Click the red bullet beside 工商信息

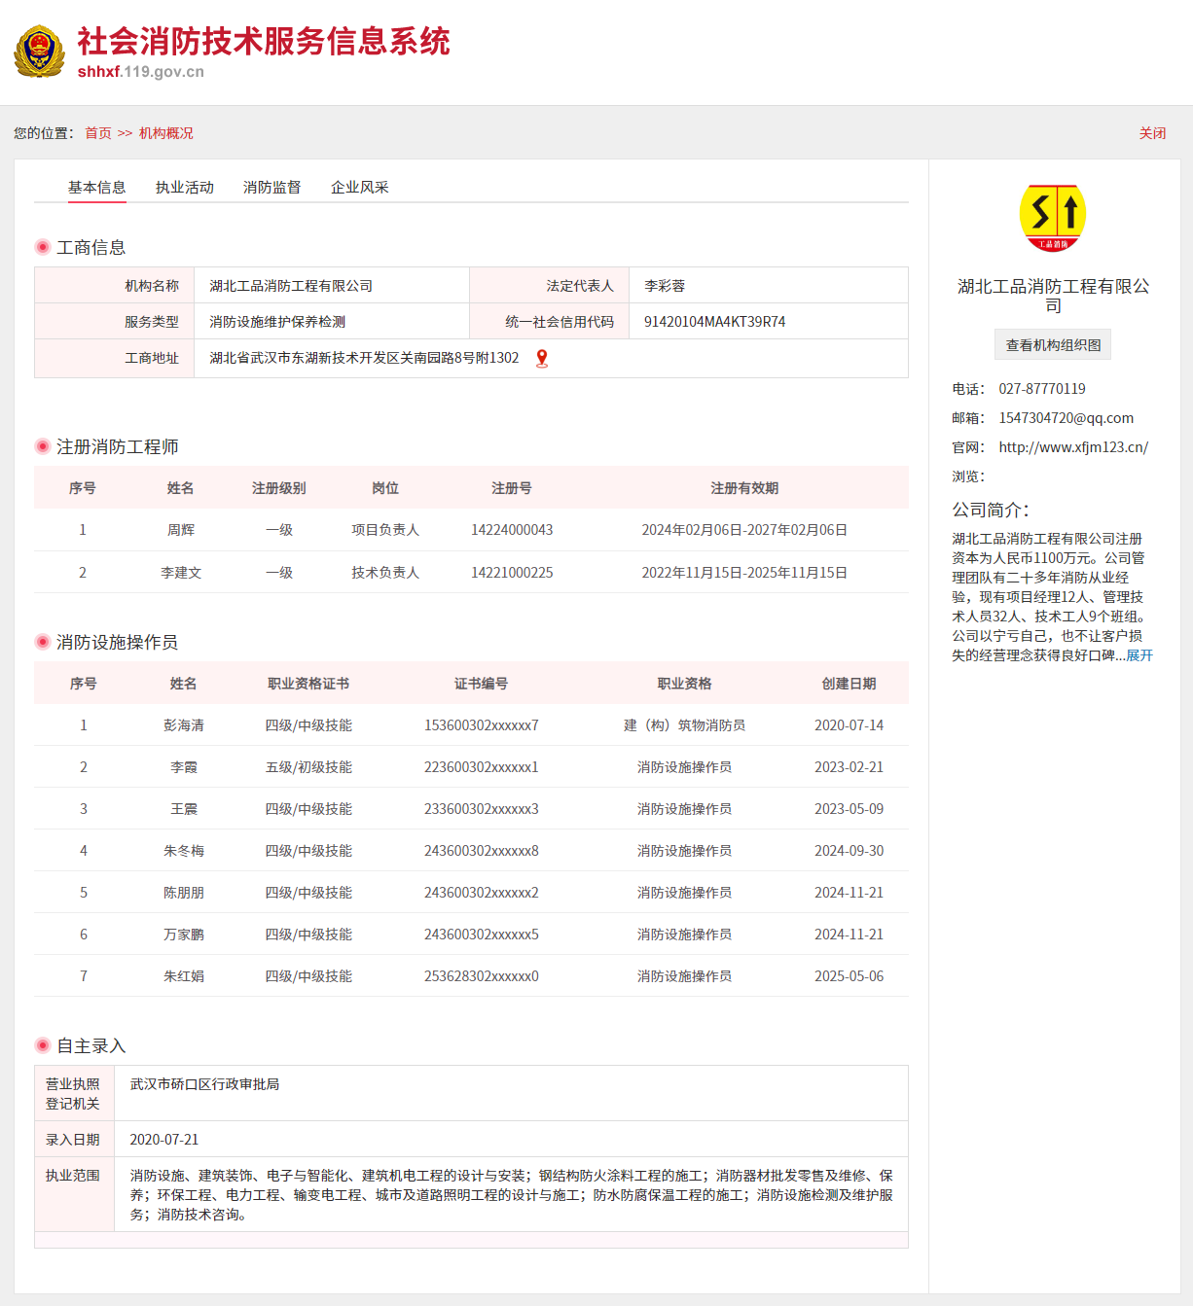tap(43, 247)
